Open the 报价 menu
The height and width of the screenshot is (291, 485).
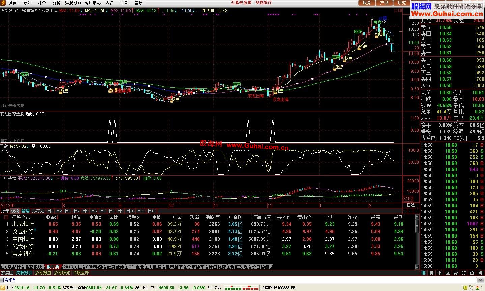point(42,3)
